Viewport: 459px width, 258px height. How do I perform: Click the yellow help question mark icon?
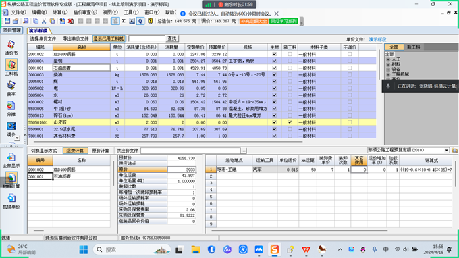pyautogui.click(x=150, y=21)
